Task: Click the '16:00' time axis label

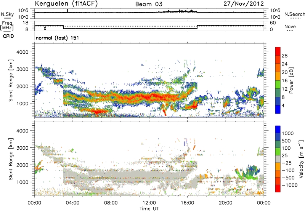Action: 187,203
